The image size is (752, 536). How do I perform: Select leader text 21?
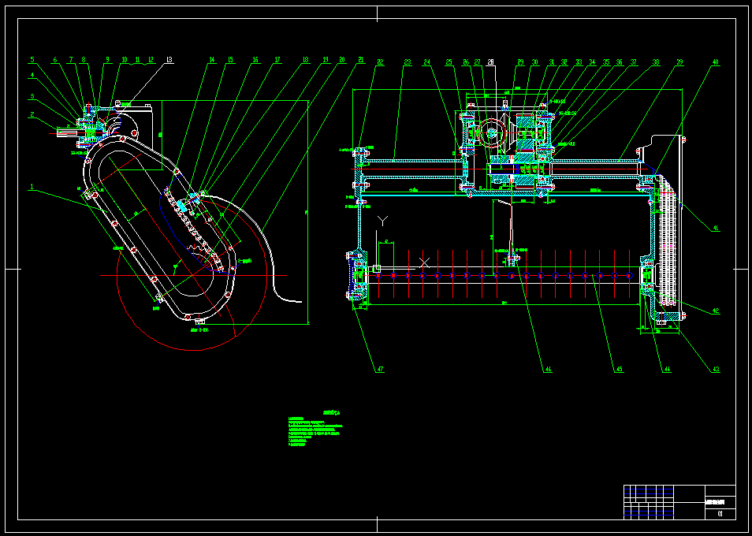point(361,60)
